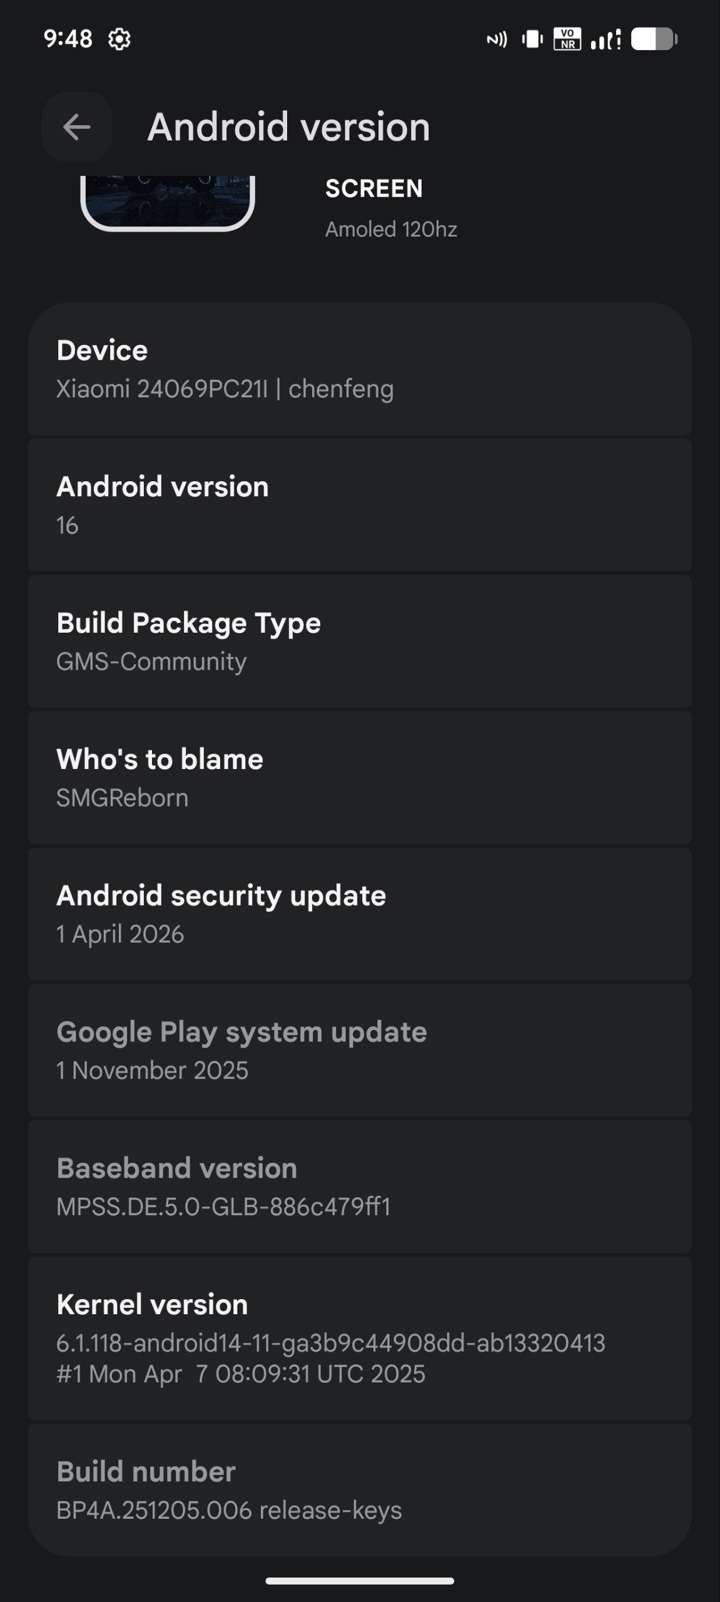Tap the Kernel version entry
This screenshot has height=1602, width=720.
[x=360, y=1338]
